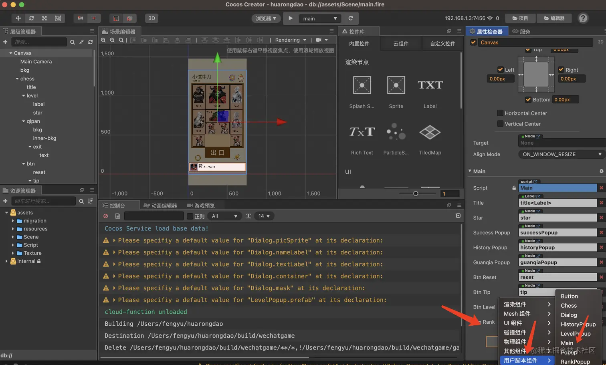Pick the TiledMap widget
The width and height of the screenshot is (606, 365).
point(430,139)
